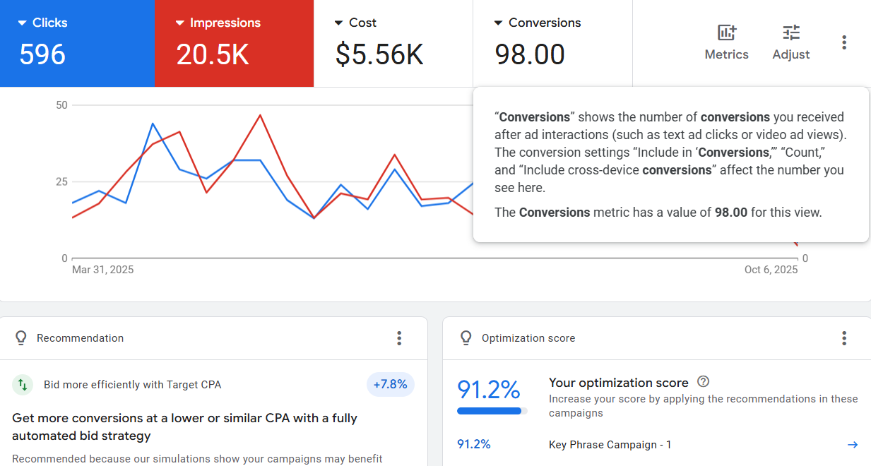Open Optimization score card three-dot menu
Viewport: 871px width, 466px height.
tap(843, 338)
